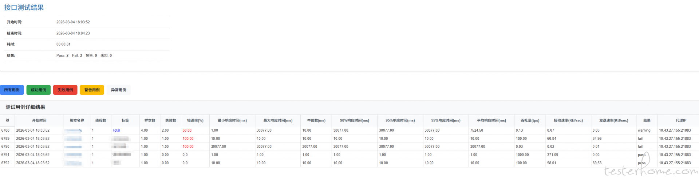The width and height of the screenshot is (699, 185).
Task: Select the yellow 警告用例 button
Action: click(x=92, y=90)
